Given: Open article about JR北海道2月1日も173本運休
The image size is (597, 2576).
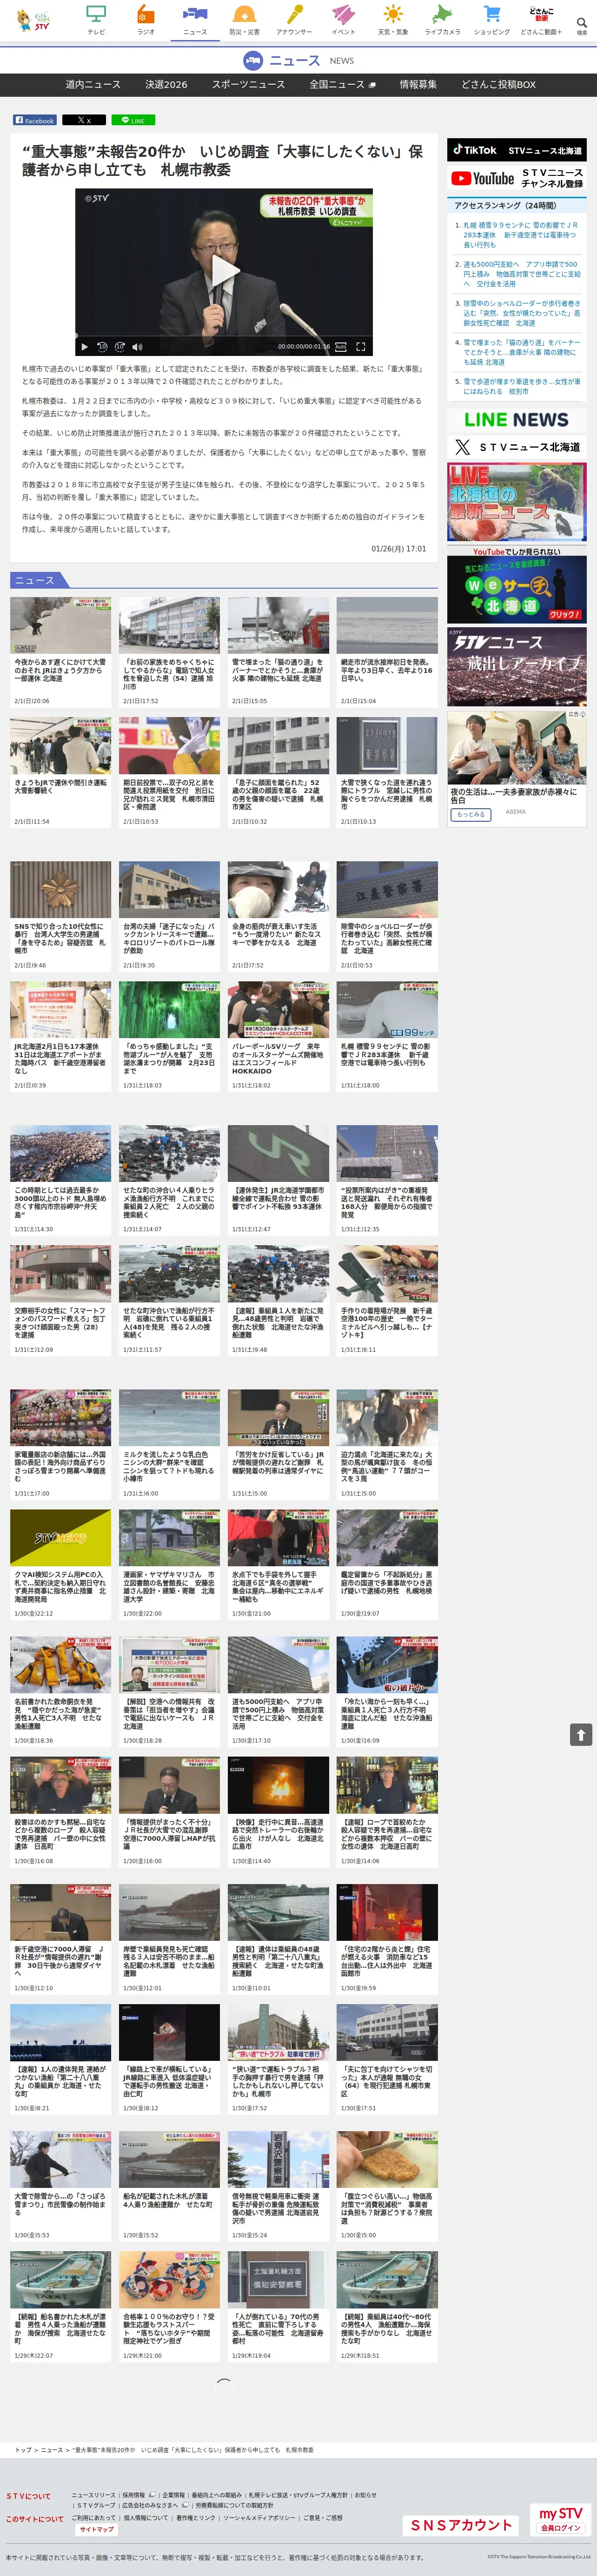Looking at the screenshot, I should coord(59,1058).
